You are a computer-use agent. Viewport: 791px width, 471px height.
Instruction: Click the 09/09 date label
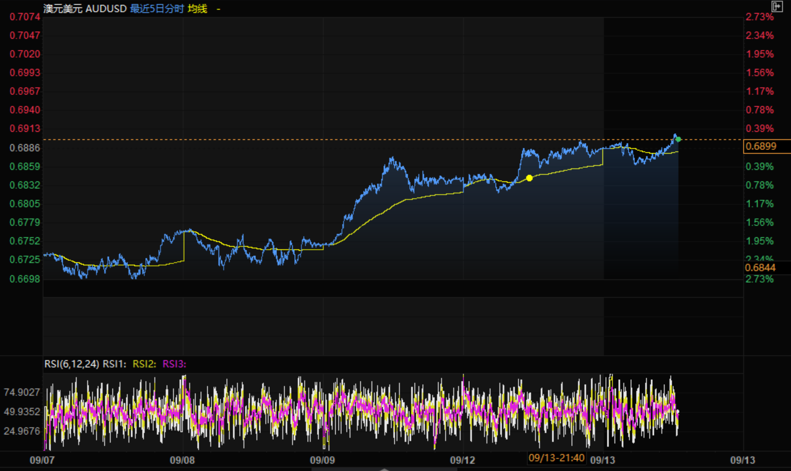click(x=322, y=460)
